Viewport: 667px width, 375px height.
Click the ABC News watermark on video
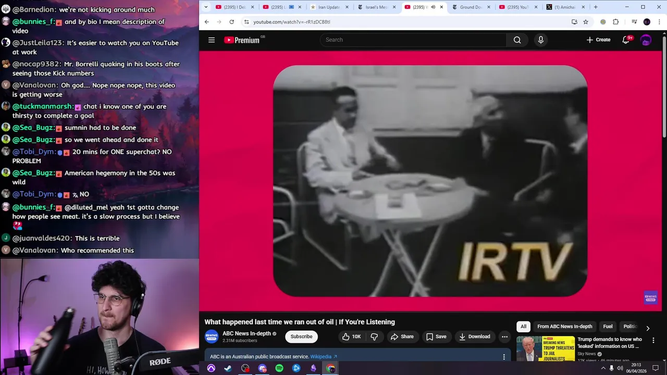pyautogui.click(x=651, y=297)
